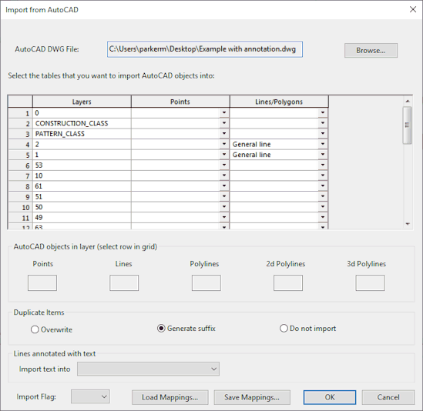The width and height of the screenshot is (423, 411).
Task: Click Load Mappings button
Action: point(170,397)
